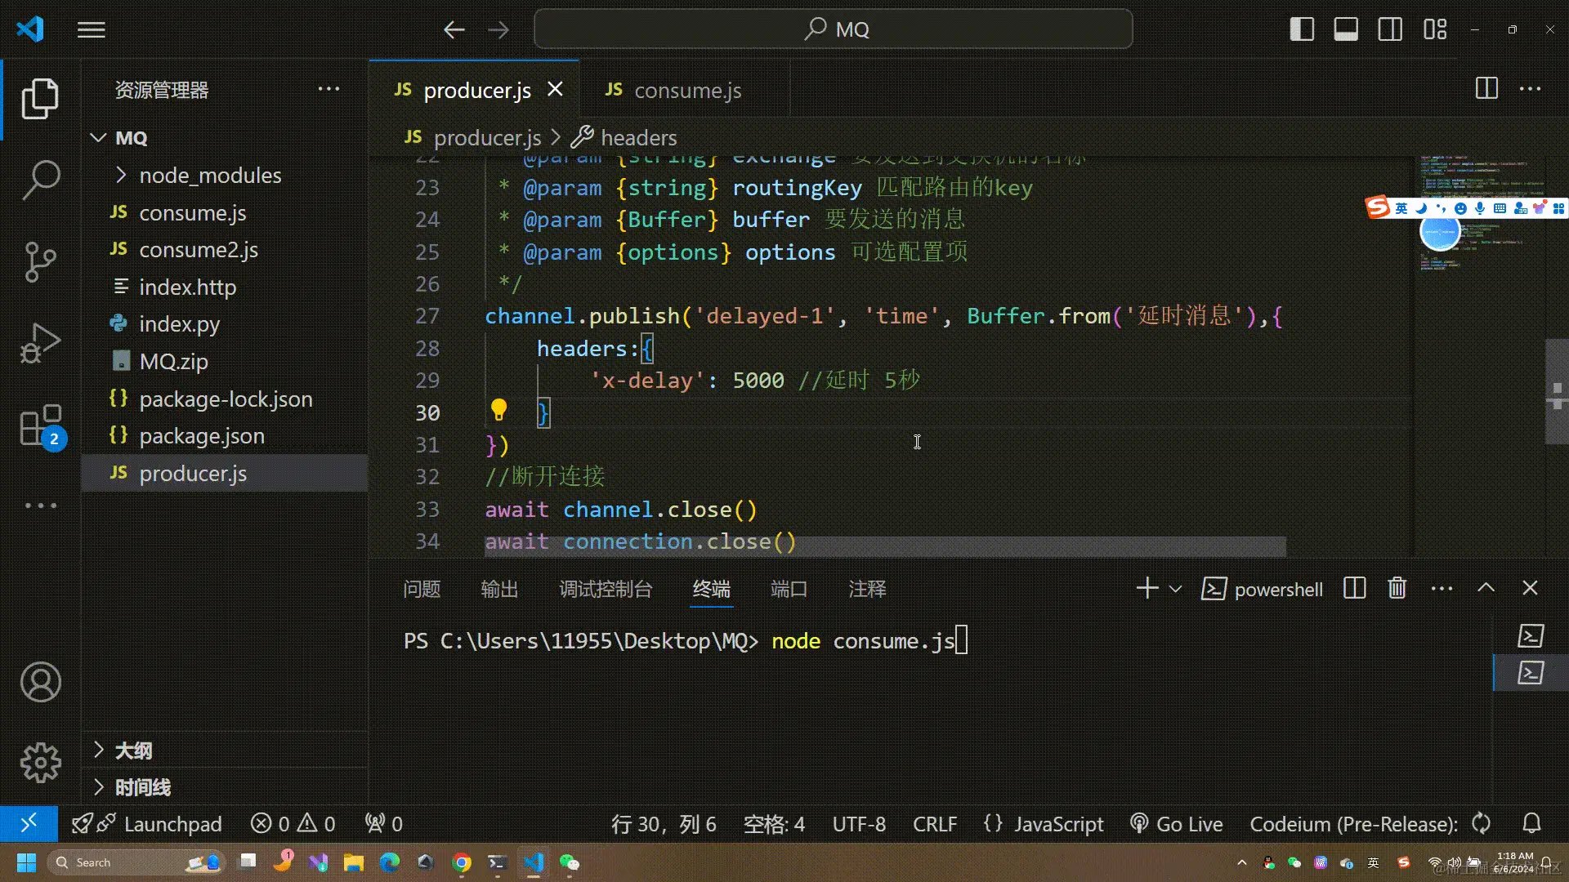This screenshot has width=1569, height=882.
Task: Show additional activity bar views ellipsis
Action: click(x=40, y=506)
